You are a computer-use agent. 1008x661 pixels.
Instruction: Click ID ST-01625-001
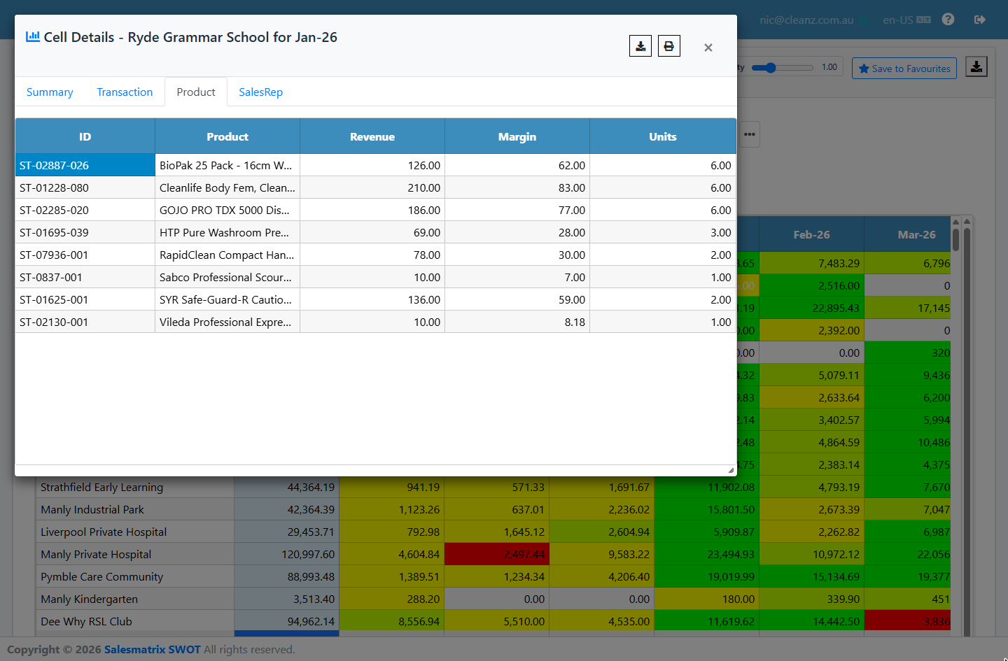(x=85, y=299)
